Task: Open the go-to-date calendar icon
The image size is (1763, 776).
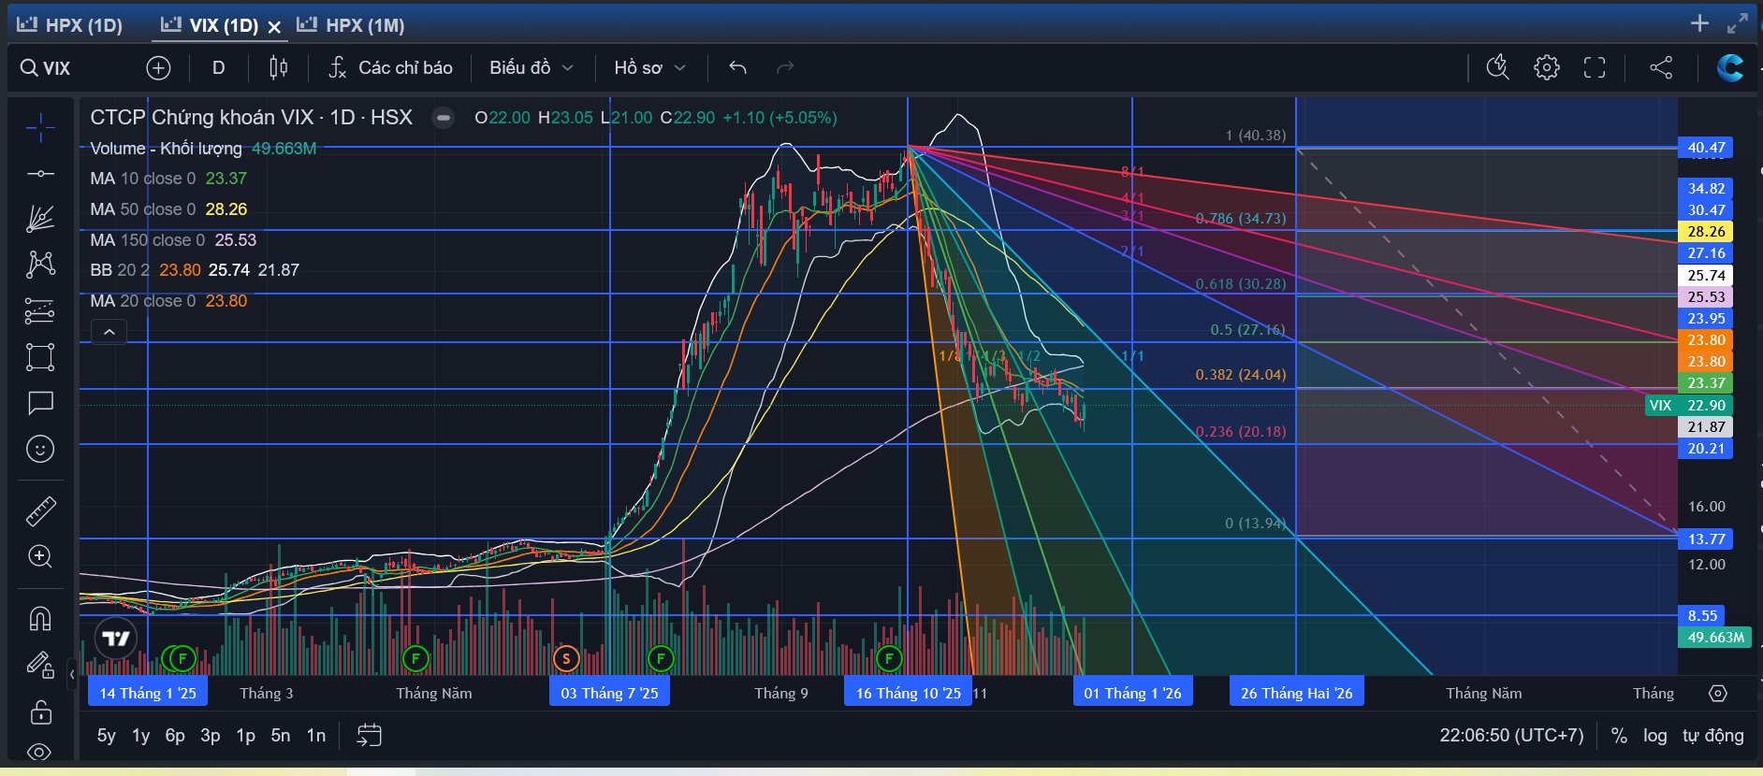Action: 370,736
